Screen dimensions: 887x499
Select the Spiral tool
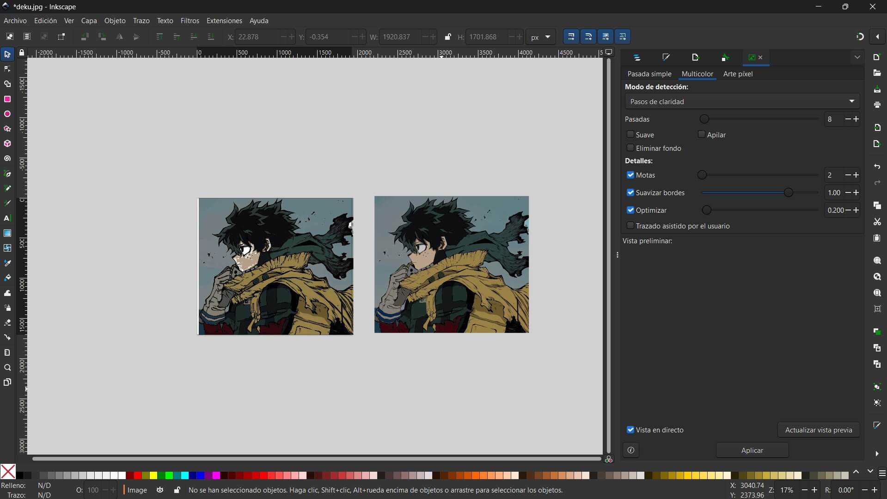[x=7, y=159]
